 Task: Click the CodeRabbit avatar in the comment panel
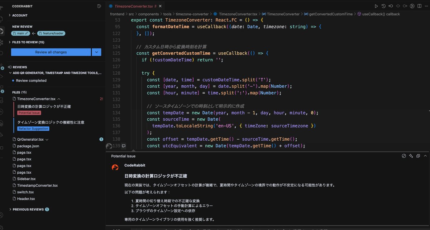pyautogui.click(x=115, y=167)
